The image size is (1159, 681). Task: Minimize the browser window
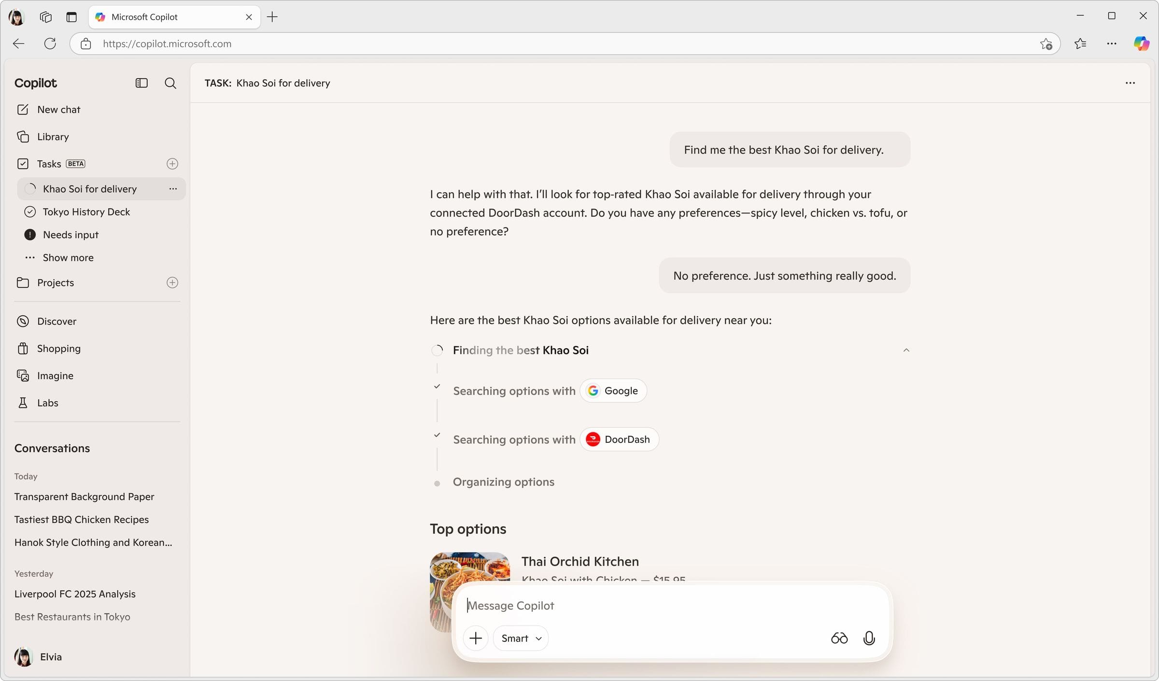pos(1080,16)
